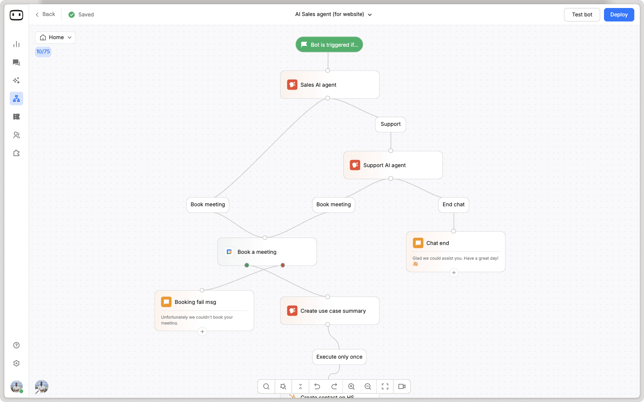Expand the Chat end node with plus button
The height and width of the screenshot is (402, 644).
[x=454, y=273]
